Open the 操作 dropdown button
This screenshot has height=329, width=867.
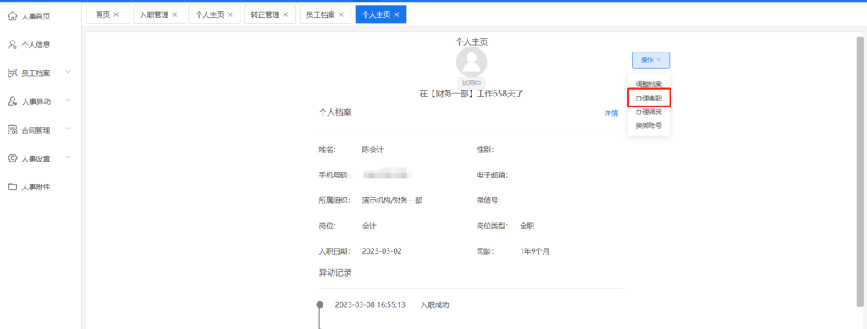(651, 59)
